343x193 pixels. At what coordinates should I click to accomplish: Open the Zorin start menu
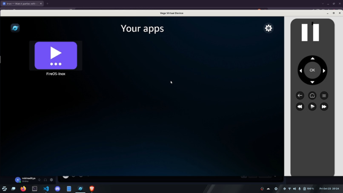coord(4,189)
